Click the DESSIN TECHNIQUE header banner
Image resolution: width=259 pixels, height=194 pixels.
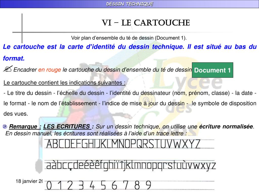129,4
